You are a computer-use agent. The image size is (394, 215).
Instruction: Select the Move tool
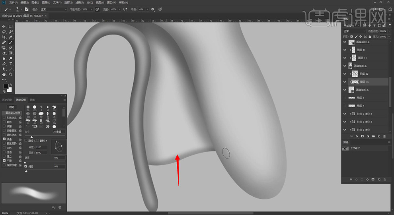tap(4, 26)
